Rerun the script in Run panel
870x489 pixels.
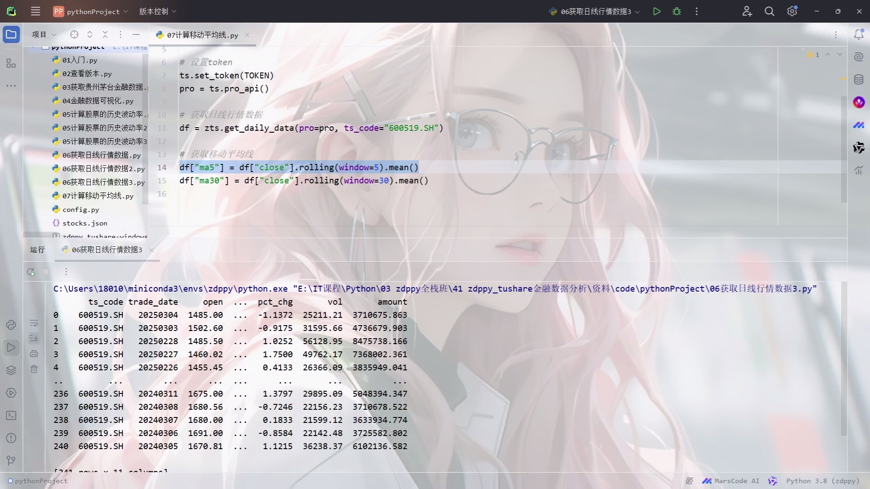coord(31,272)
